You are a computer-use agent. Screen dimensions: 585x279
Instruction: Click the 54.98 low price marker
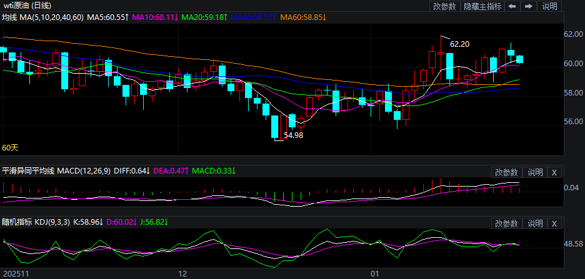[293, 135]
